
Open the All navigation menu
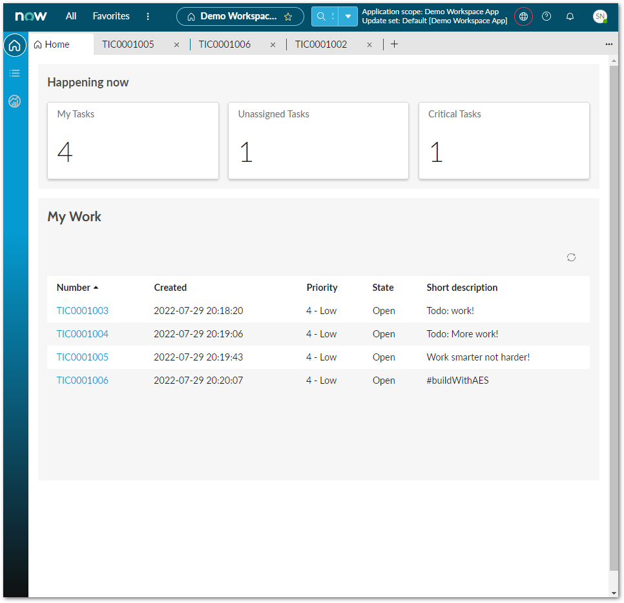point(70,16)
